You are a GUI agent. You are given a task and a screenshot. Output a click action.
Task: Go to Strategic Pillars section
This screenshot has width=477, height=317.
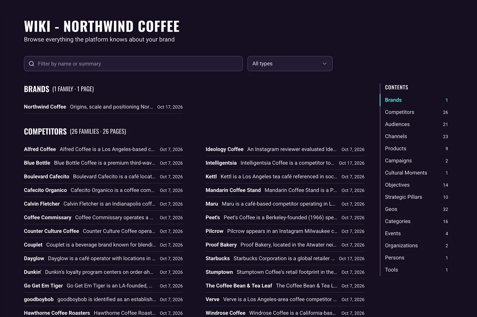pyautogui.click(x=416, y=197)
